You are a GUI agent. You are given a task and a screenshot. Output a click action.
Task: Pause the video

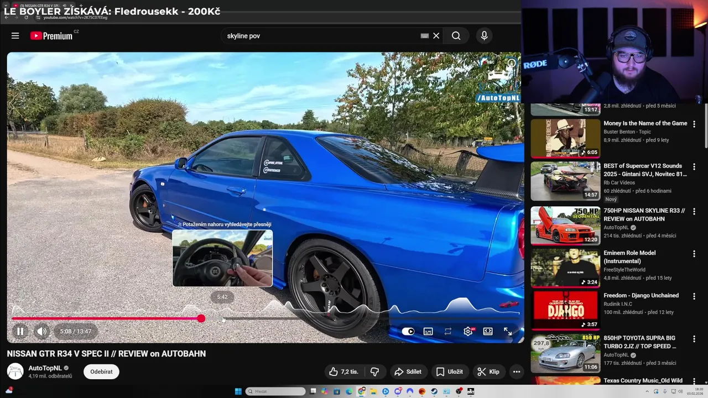point(20,331)
